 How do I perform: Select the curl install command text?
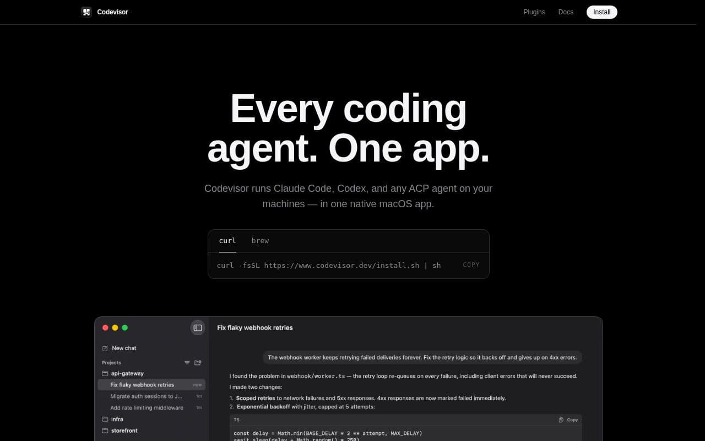coord(329,265)
